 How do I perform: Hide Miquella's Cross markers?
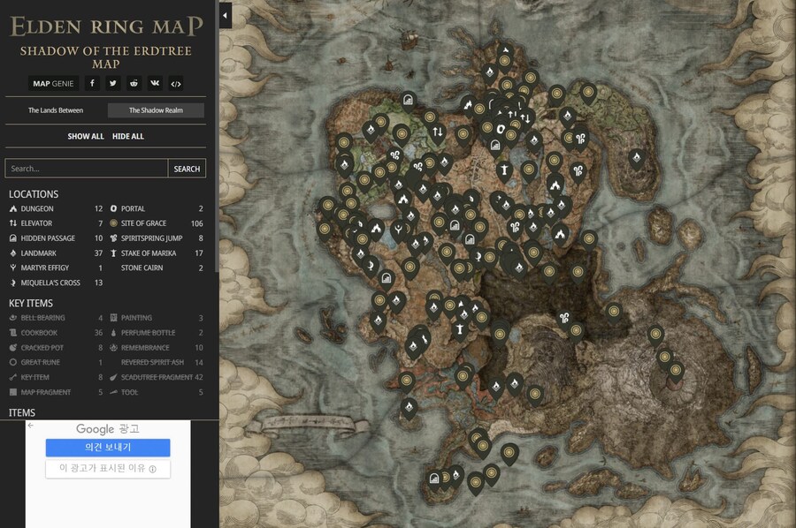coord(56,283)
